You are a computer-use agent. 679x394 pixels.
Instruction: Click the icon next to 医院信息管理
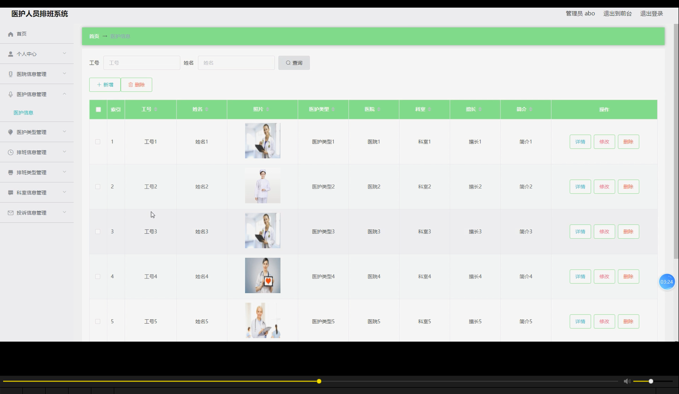click(x=11, y=74)
